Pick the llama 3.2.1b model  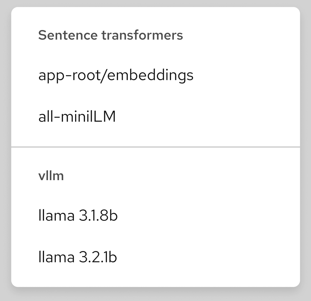click(x=78, y=257)
